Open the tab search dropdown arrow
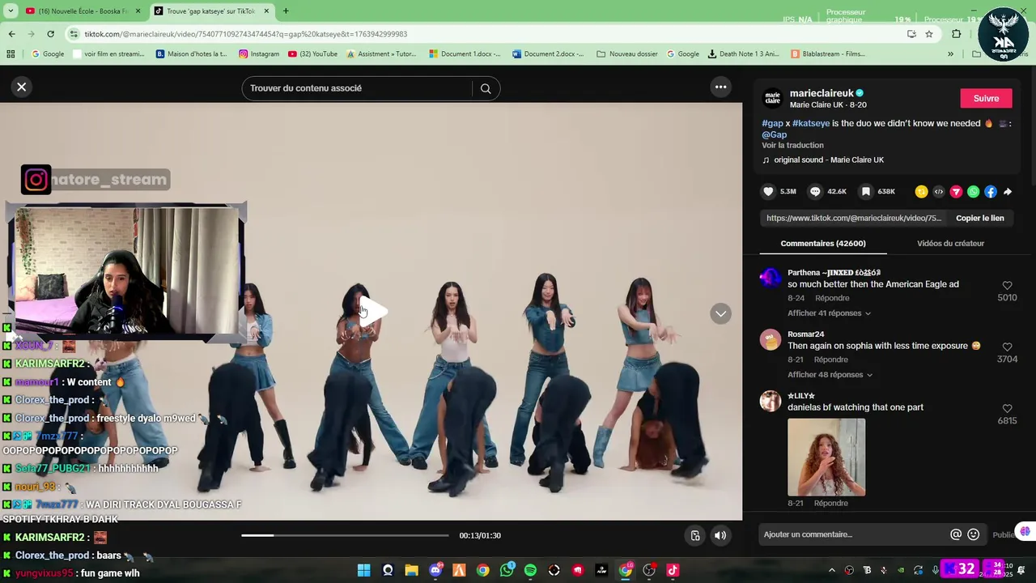The height and width of the screenshot is (583, 1036). (x=9, y=11)
